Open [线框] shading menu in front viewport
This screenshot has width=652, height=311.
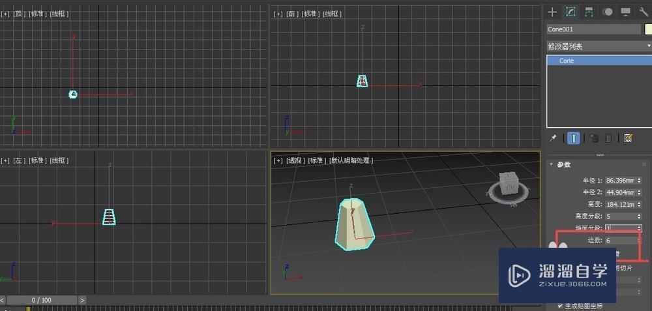[x=333, y=14]
